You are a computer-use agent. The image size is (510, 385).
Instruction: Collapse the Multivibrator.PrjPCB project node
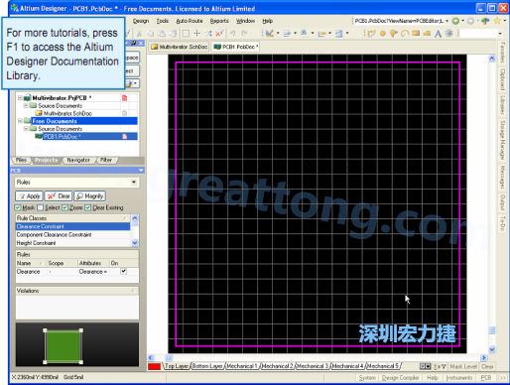[x=20, y=98]
